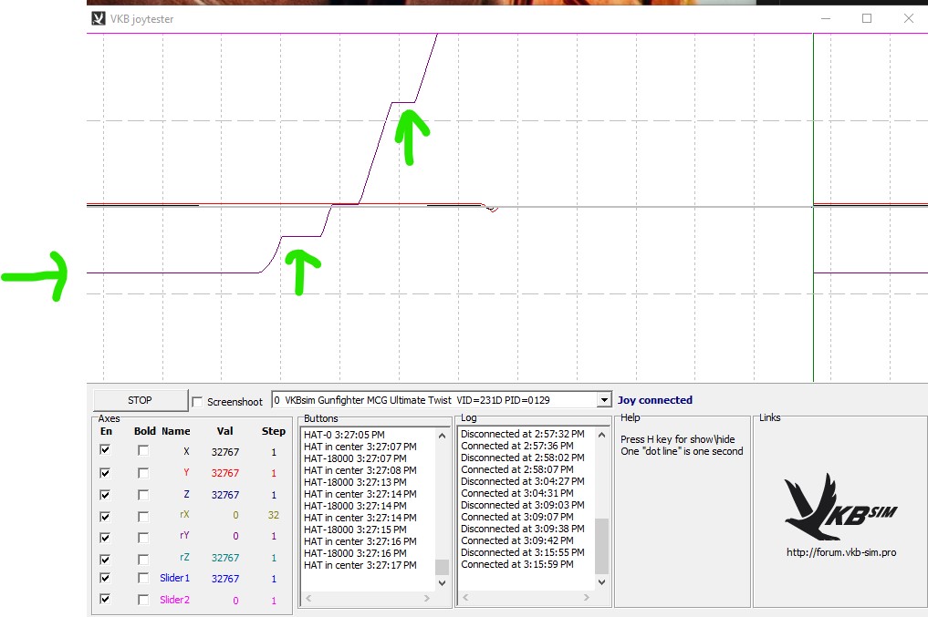The height and width of the screenshot is (617, 928).
Task: Uncheck the Slider1 En checkbox
Action: (105, 578)
